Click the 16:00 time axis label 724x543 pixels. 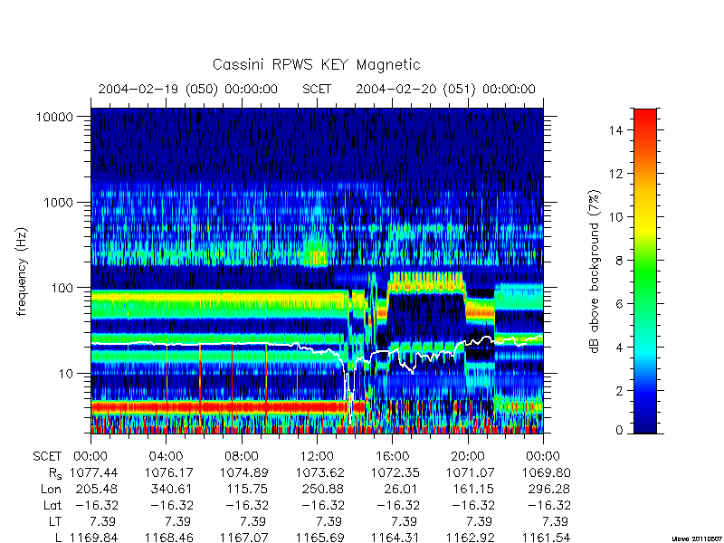[x=393, y=457]
